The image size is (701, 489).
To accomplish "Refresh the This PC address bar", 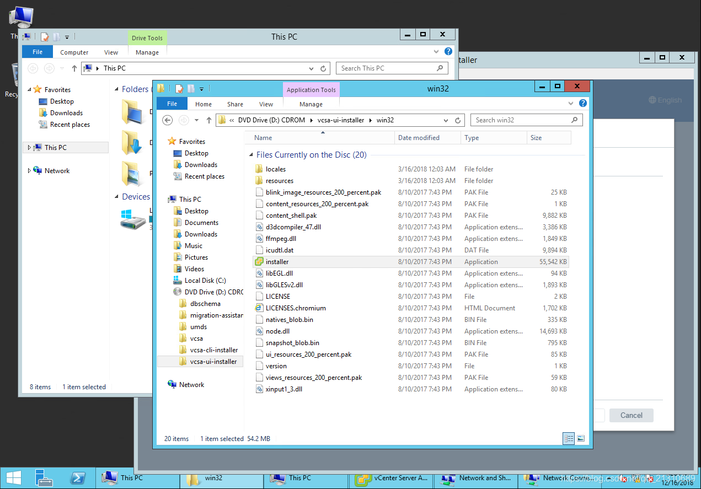I will coord(324,68).
